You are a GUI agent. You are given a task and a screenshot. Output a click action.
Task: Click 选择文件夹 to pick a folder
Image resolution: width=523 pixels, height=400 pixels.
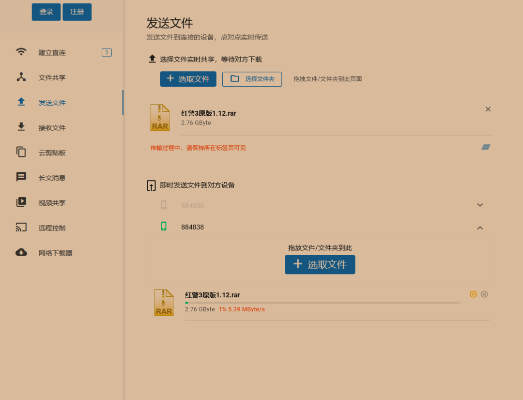click(x=252, y=79)
